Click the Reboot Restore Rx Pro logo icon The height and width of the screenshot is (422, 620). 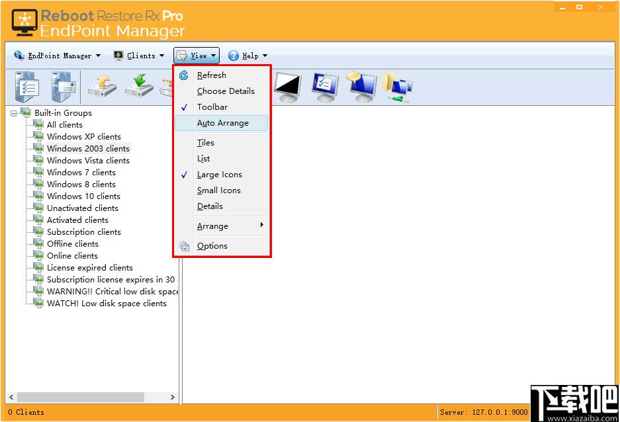24,22
